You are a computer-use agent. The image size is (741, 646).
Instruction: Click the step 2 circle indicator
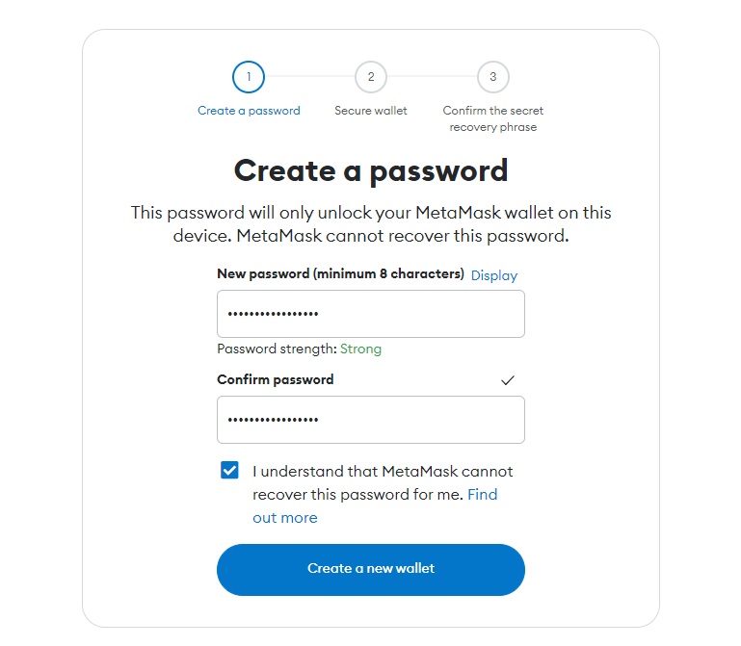[x=371, y=76]
